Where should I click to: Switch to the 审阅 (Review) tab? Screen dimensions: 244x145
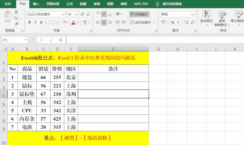point(97,4)
